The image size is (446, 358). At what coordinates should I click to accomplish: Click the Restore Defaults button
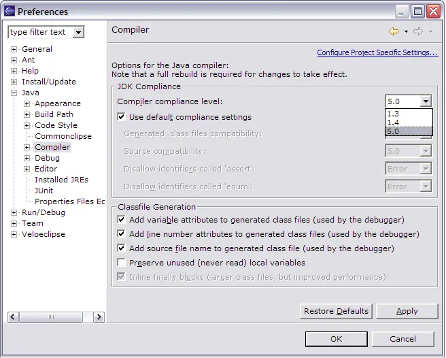pyautogui.click(x=336, y=311)
